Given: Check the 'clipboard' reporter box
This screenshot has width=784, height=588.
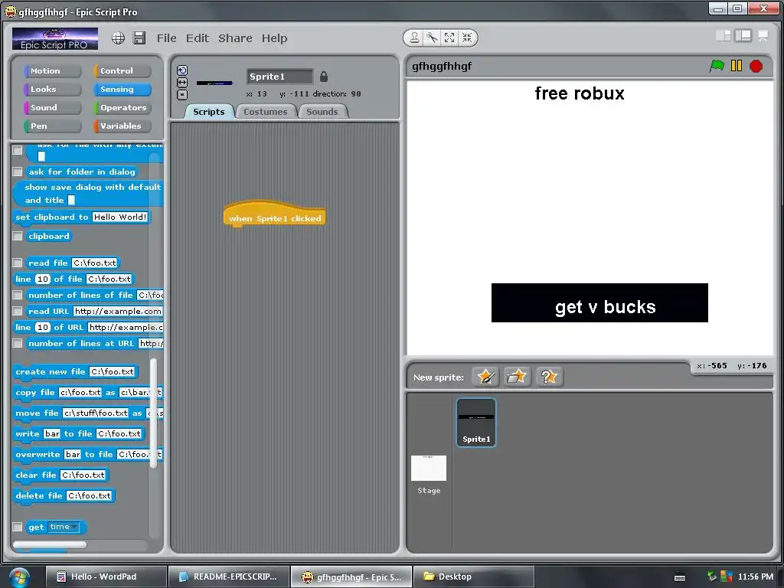Looking at the screenshot, I should (18, 236).
